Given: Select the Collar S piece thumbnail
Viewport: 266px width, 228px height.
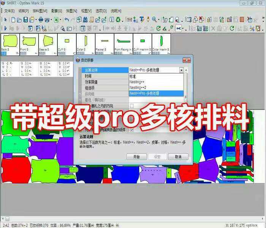Looking at the screenshot, I should point(86,44).
